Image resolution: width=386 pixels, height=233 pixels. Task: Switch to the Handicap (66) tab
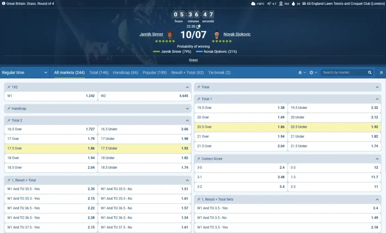click(x=126, y=73)
